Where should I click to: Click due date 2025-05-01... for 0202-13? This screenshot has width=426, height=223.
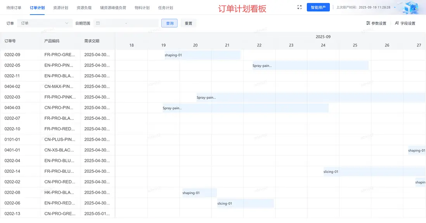coord(97,213)
